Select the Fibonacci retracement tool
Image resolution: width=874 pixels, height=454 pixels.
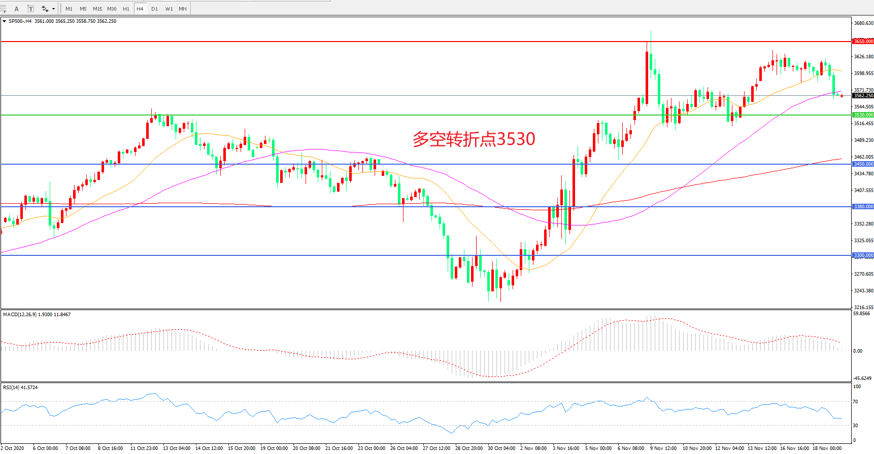pos(3,9)
